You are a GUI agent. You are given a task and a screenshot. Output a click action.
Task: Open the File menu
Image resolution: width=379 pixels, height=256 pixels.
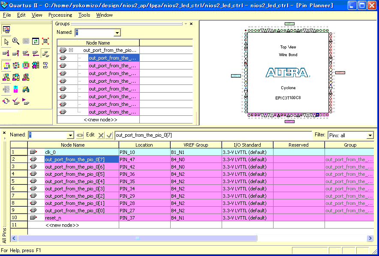tap(7, 15)
